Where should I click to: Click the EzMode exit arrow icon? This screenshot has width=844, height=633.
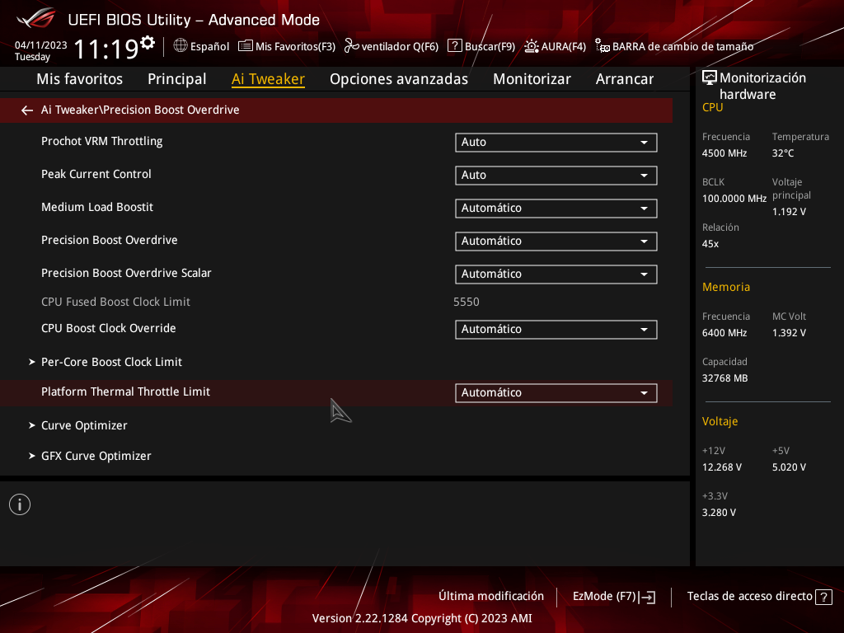(648, 597)
